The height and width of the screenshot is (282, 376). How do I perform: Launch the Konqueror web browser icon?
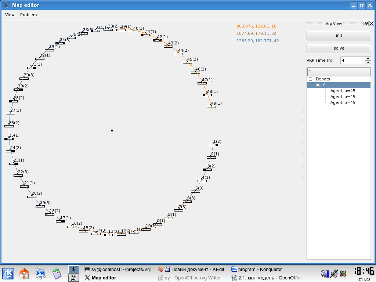40,274
